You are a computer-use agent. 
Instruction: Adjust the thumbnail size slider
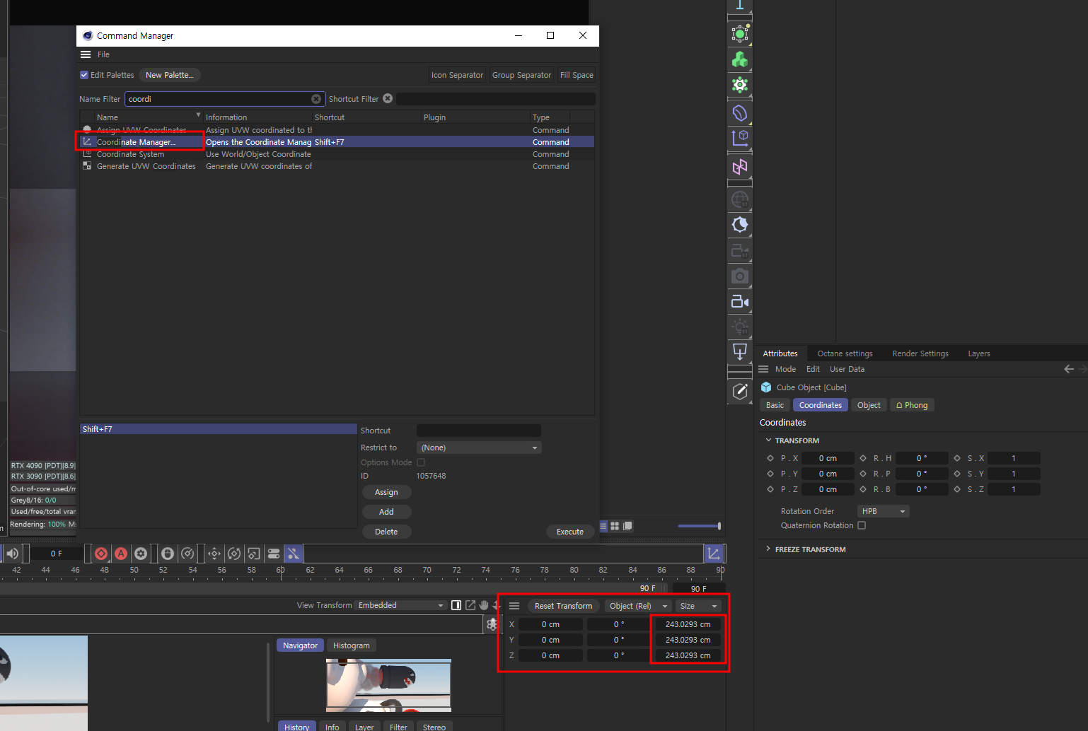click(x=699, y=526)
